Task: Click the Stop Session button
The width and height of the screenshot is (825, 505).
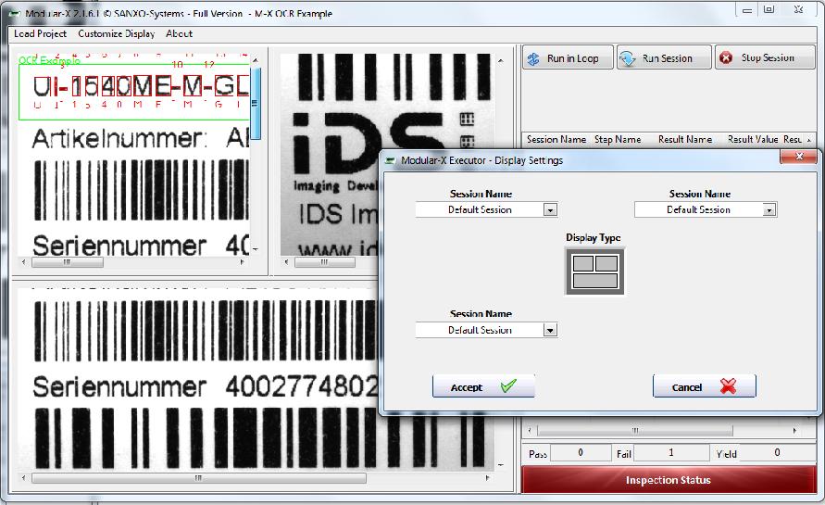Action: click(765, 58)
